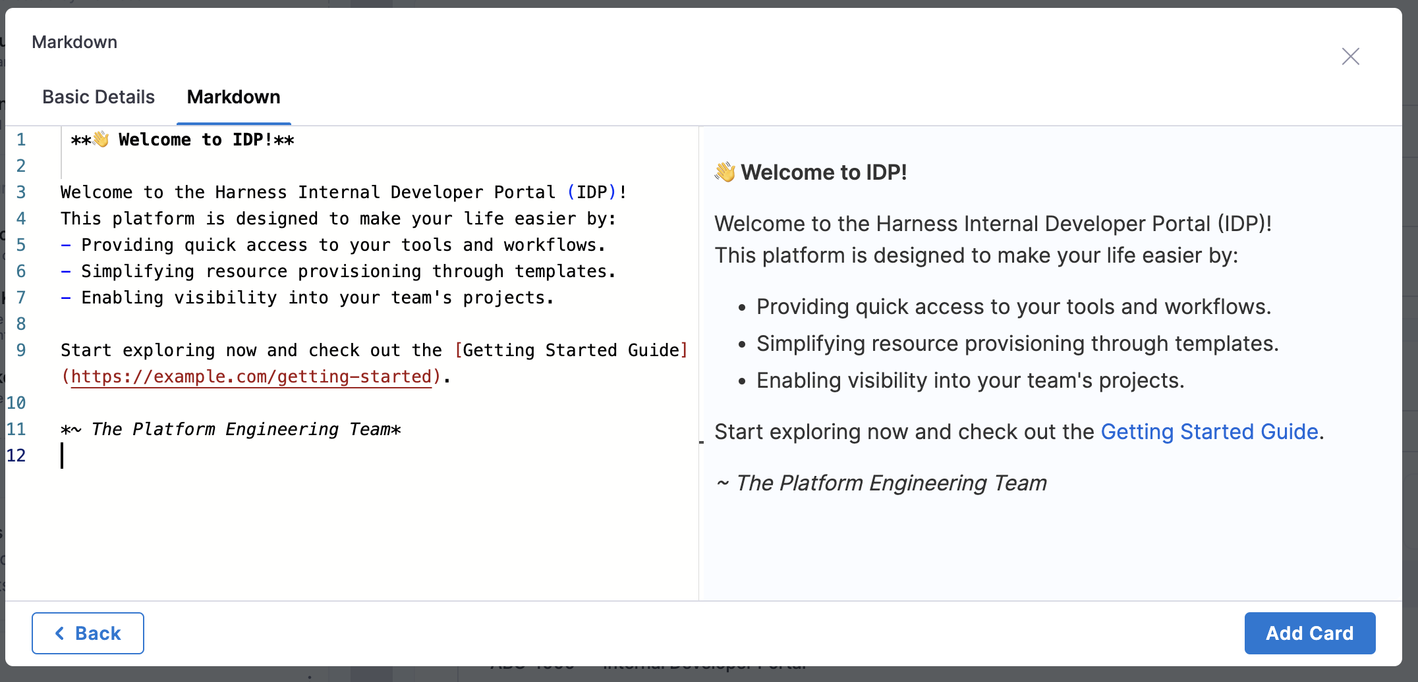
Task: Select the Markdown tab
Action: point(233,97)
